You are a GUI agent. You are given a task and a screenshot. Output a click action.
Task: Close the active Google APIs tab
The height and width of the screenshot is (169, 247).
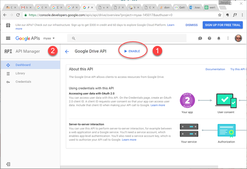[x=92, y=7]
